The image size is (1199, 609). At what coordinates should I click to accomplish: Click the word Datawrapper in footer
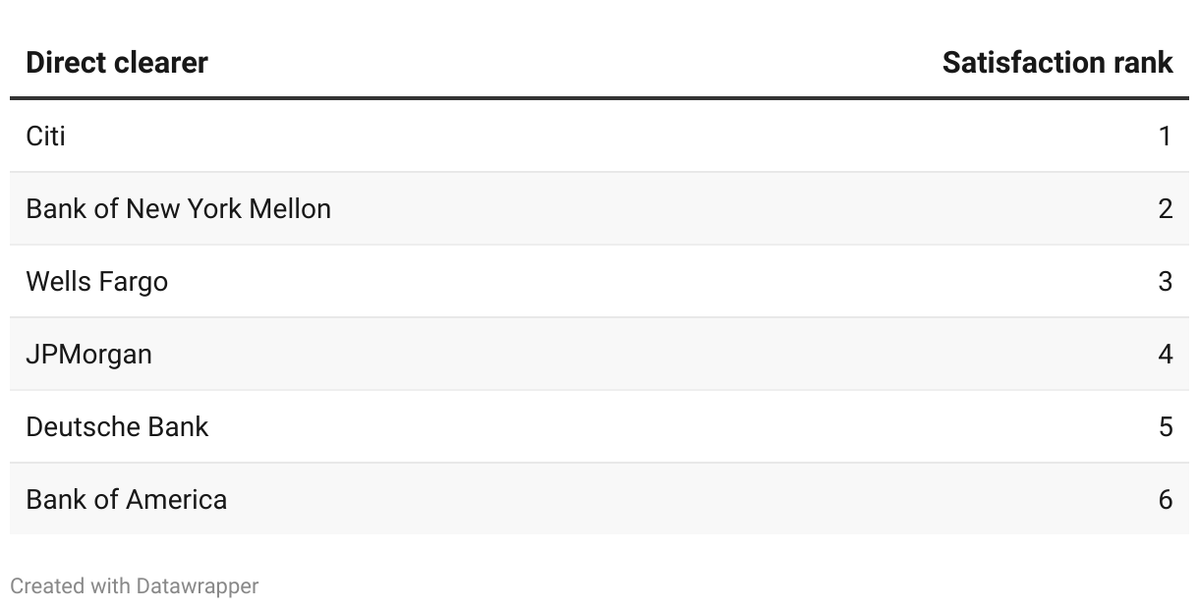(198, 586)
